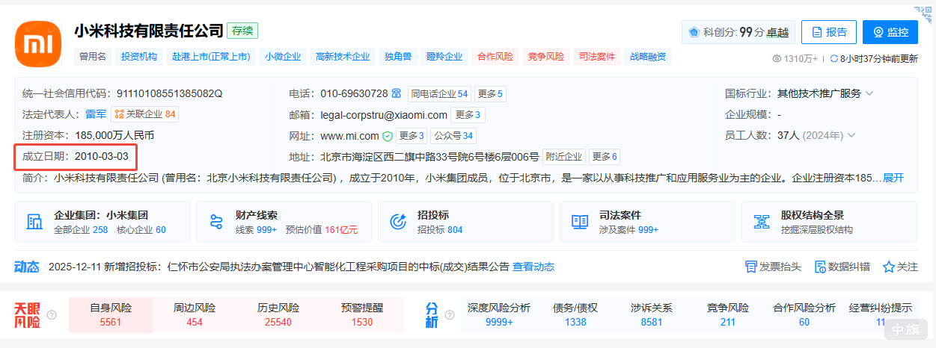Click the 科创分 99分 score badge
The image size is (936, 348).
coord(737,32)
